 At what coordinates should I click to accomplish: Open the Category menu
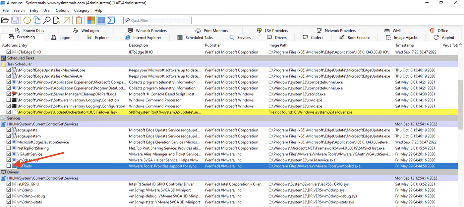click(82, 10)
